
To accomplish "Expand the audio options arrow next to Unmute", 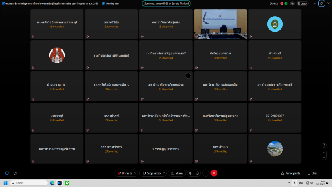I will click(x=135, y=173).
